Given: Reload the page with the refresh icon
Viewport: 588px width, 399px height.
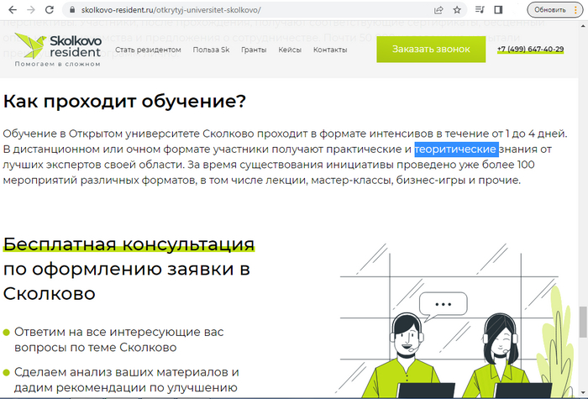Looking at the screenshot, I should 51,10.
